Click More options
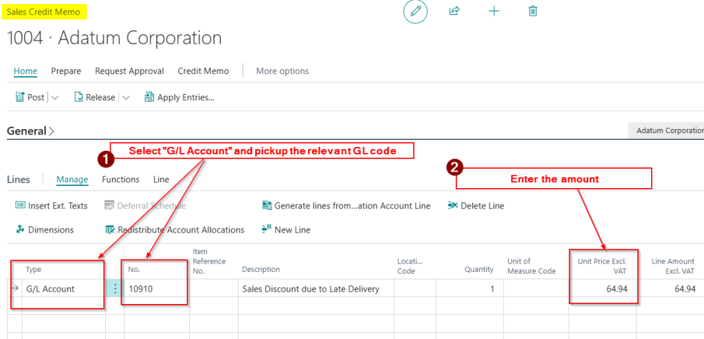The width and height of the screenshot is (704, 339). 283,71
